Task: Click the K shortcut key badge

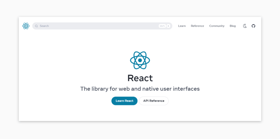Action: [168, 26]
